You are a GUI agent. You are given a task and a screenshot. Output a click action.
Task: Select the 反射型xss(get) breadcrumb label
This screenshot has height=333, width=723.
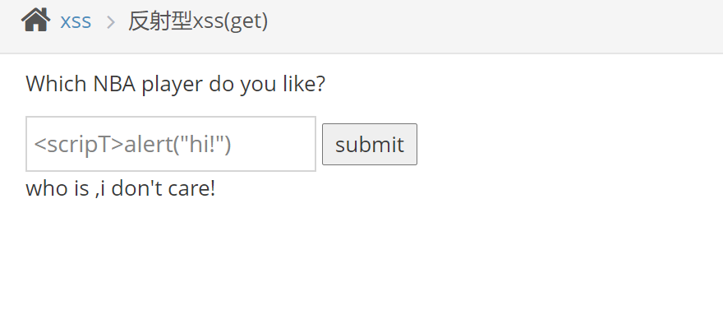point(198,21)
